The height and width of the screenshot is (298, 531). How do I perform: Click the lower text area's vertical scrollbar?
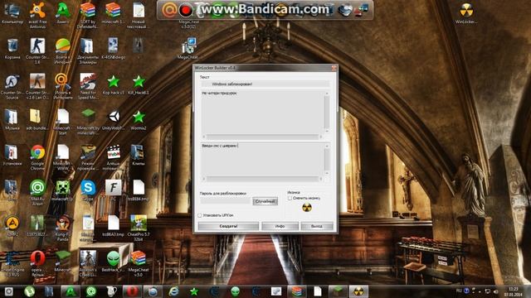(x=327, y=160)
